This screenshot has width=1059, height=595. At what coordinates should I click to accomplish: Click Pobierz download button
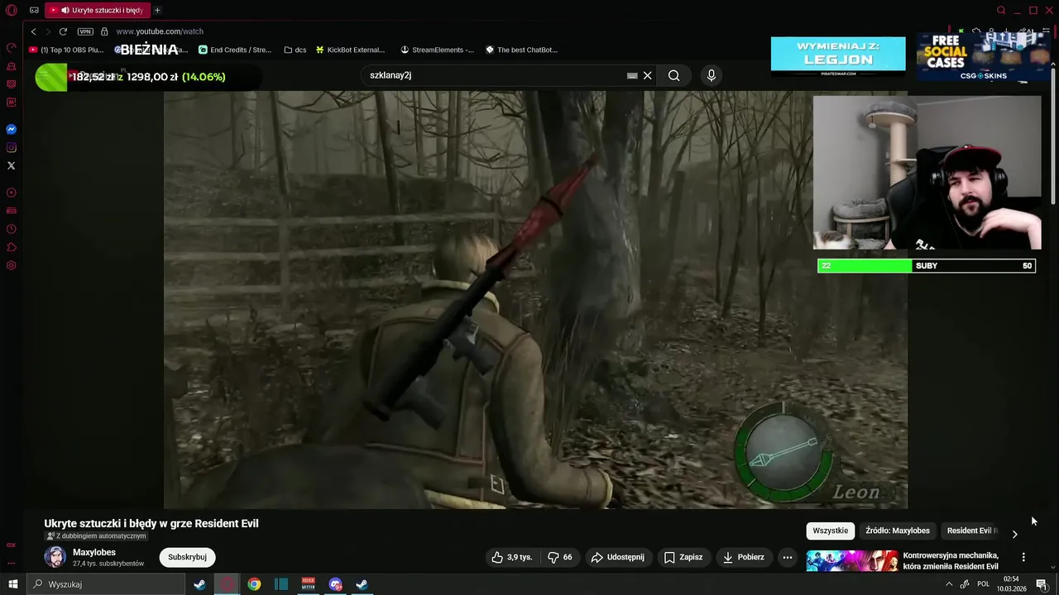[744, 557]
